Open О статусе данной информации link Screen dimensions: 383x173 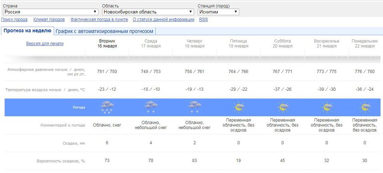pyautogui.click(x=164, y=20)
